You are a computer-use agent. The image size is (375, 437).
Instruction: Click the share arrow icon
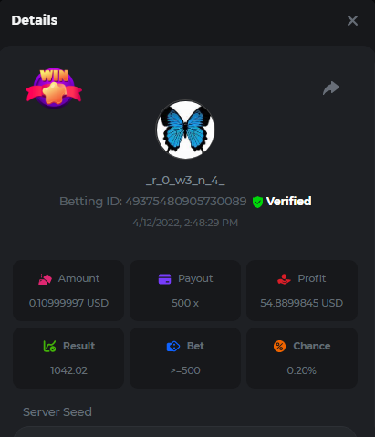pyautogui.click(x=331, y=88)
